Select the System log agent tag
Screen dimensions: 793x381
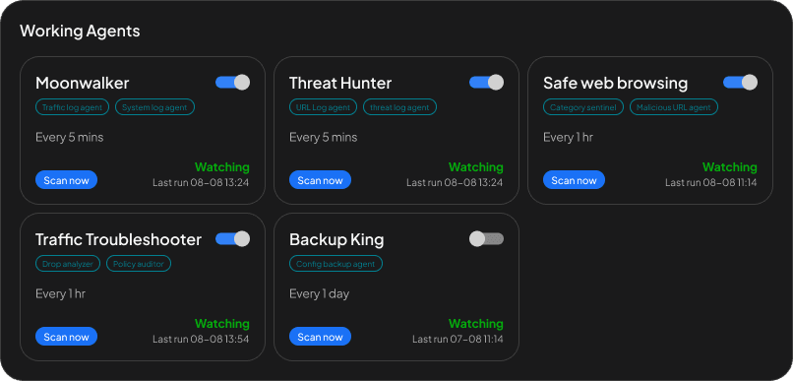click(x=154, y=107)
